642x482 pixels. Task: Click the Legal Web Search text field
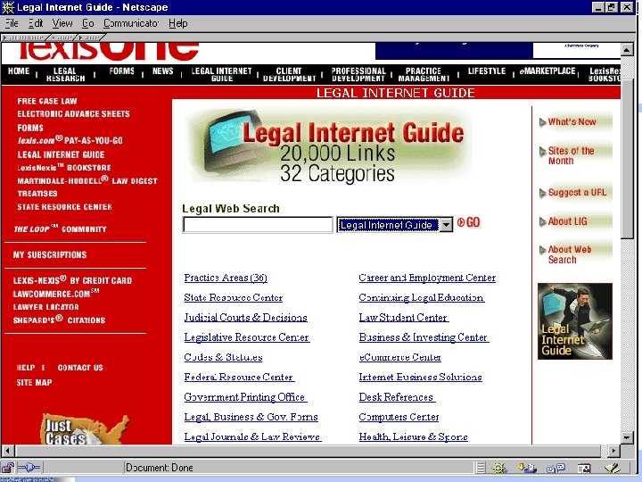258,225
